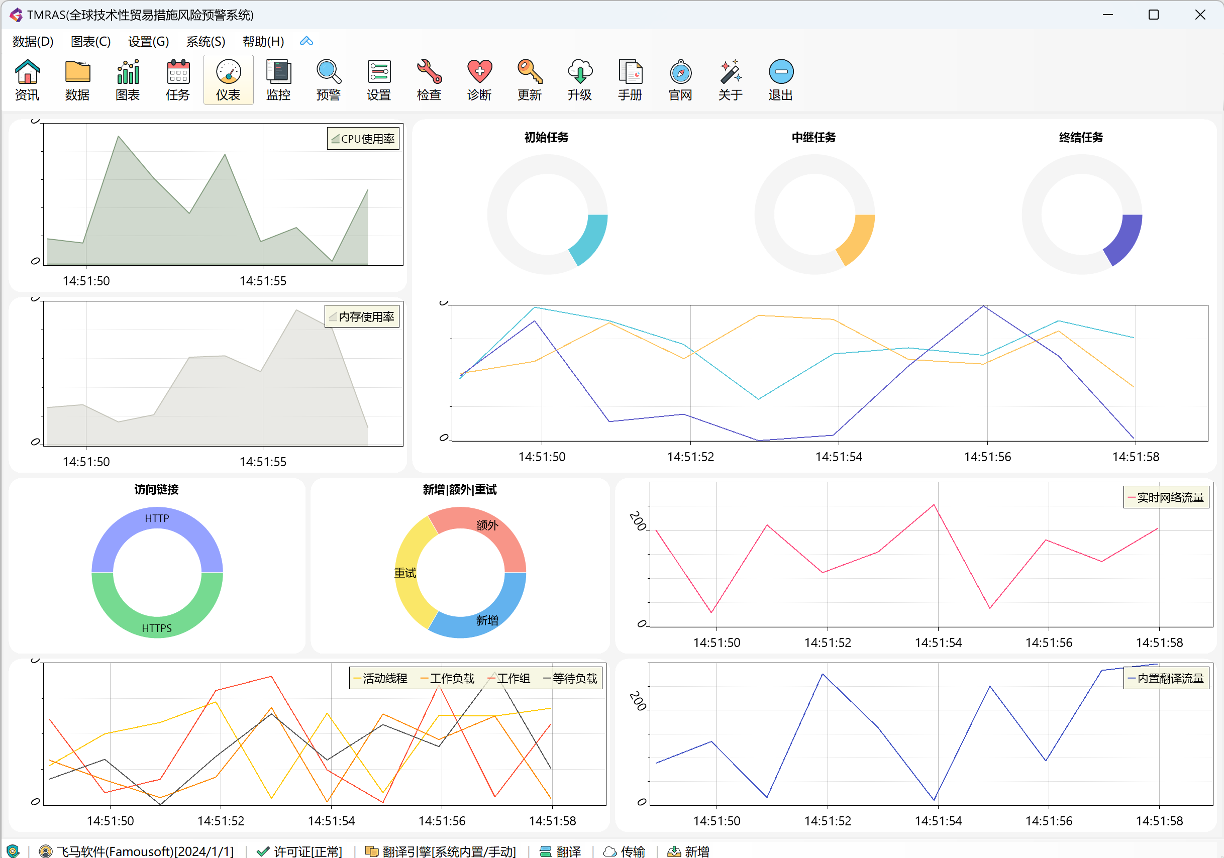Click the 预警 magnifier toolbar icon
This screenshot has width=1224, height=858.
329,80
